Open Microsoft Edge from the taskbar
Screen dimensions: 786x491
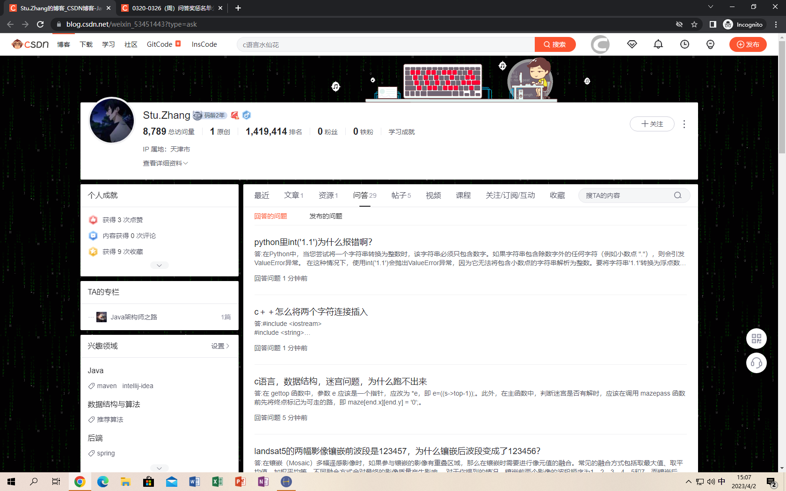coord(103,482)
